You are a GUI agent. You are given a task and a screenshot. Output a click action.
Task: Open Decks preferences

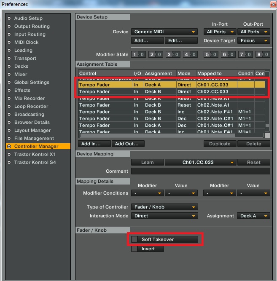click(21, 66)
